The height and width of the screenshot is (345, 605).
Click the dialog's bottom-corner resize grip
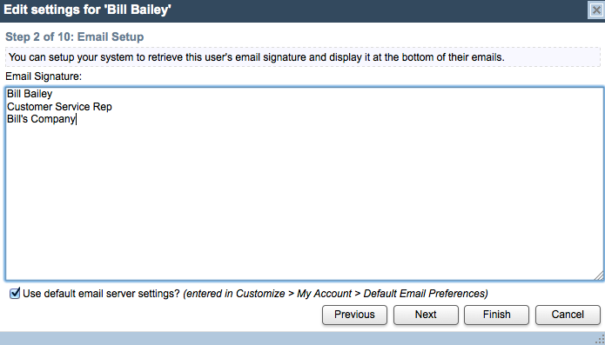click(x=600, y=339)
